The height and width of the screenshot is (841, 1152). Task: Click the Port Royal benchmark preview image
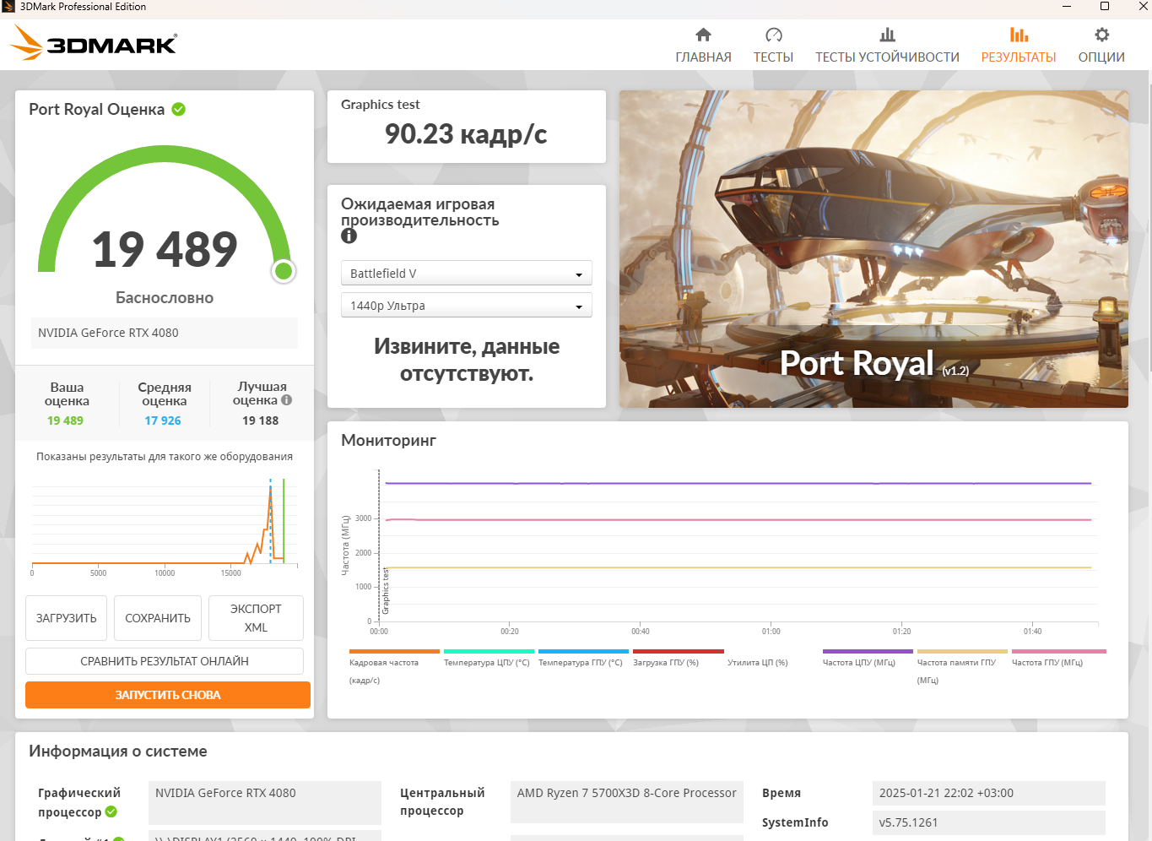[x=873, y=249]
